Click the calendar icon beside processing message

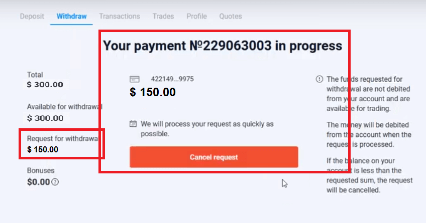(133, 124)
